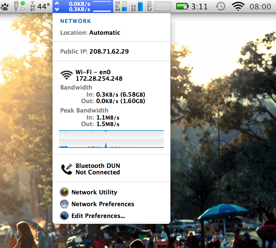The image size is (276, 248).
Task: Click the Network Utility radar icon
Action: [64, 192]
